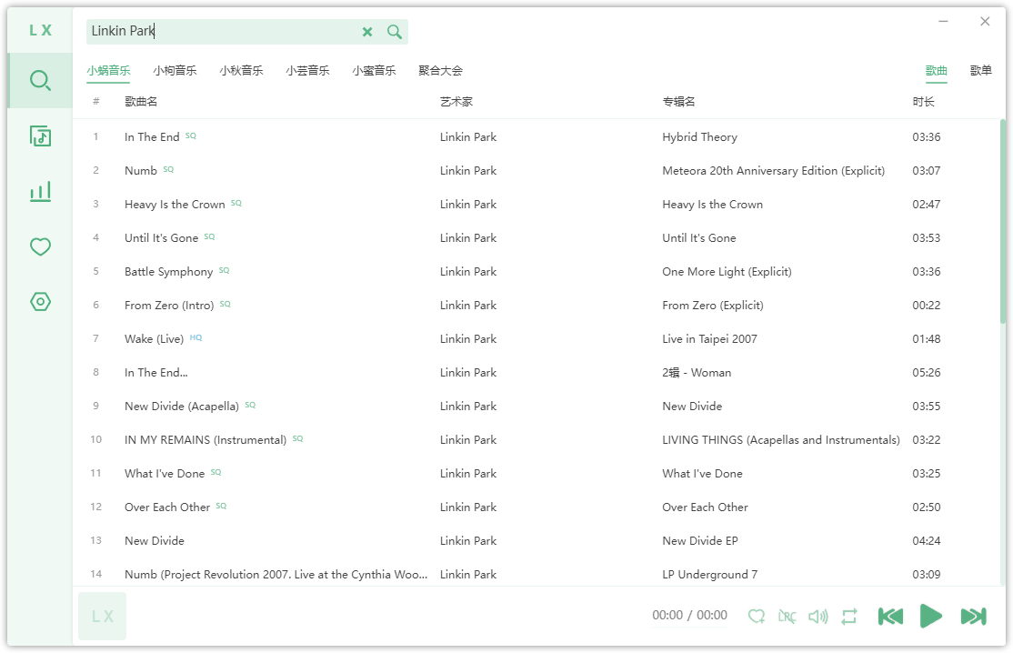This screenshot has height=653, width=1013.
Task: Add current song to favorites in player bar
Action: pyautogui.click(x=756, y=617)
